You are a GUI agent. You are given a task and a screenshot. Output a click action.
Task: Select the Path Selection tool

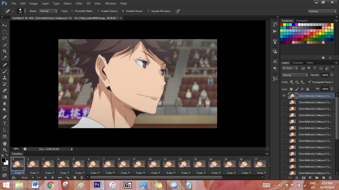[5, 130]
